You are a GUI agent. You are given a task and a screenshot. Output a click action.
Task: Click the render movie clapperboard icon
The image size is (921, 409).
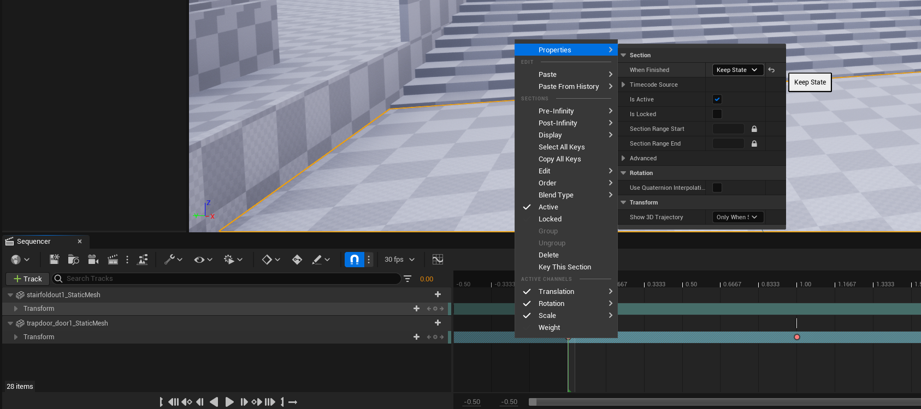113,260
